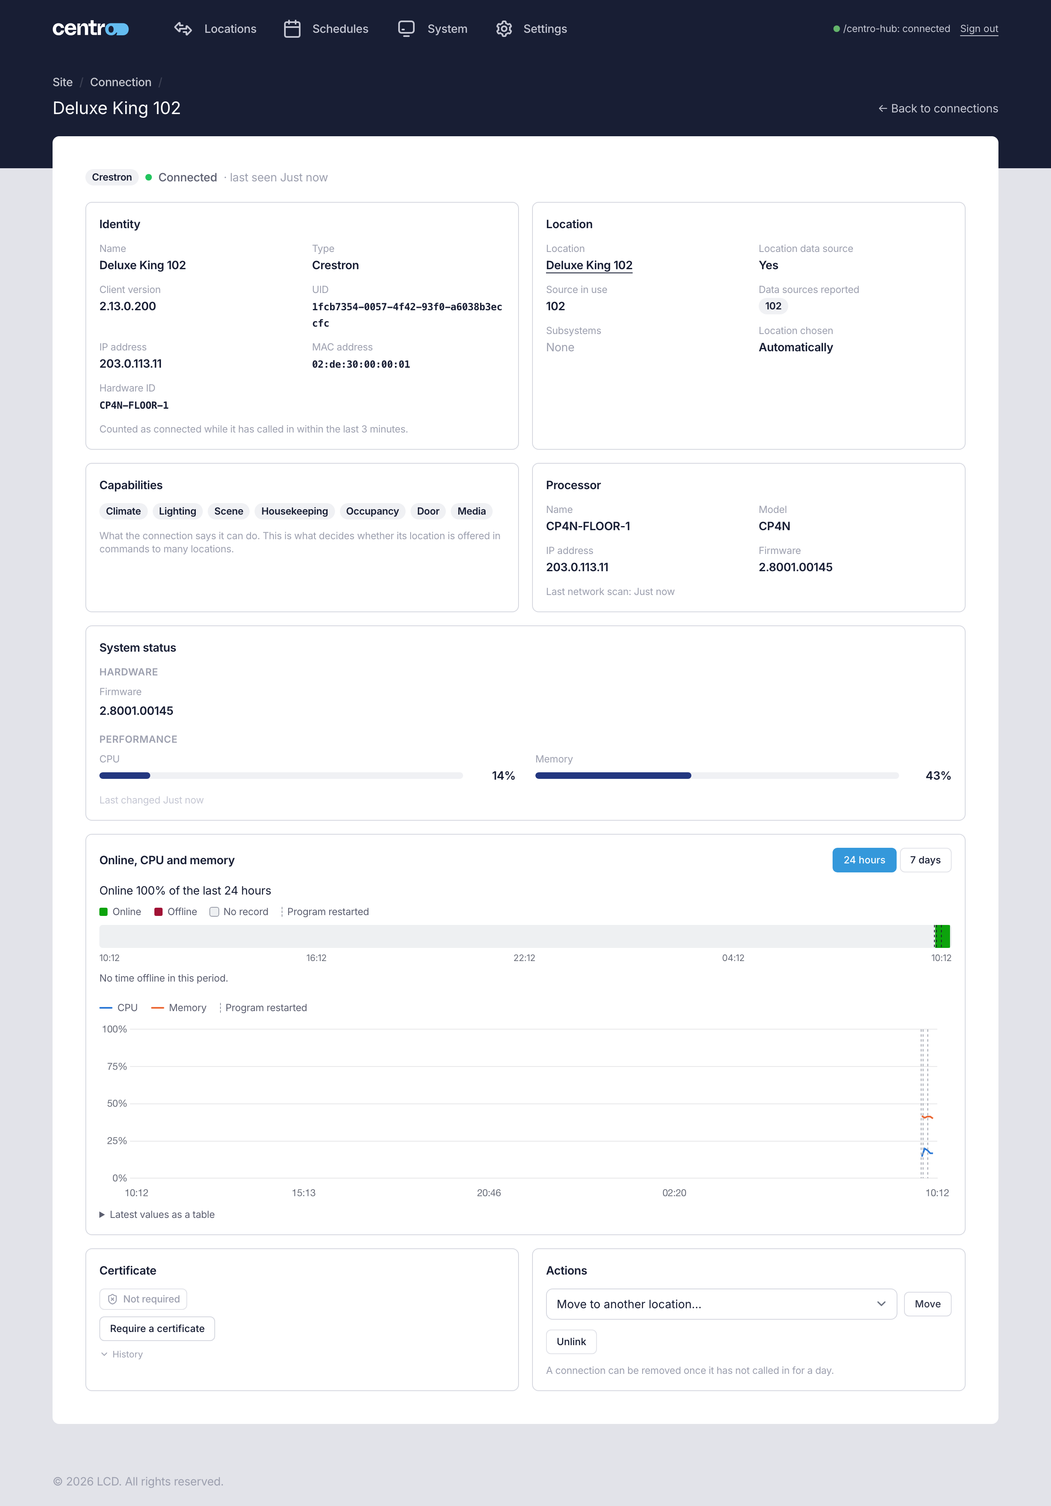1051x1506 pixels.
Task: Open the Schedules menu
Action: [x=326, y=29]
